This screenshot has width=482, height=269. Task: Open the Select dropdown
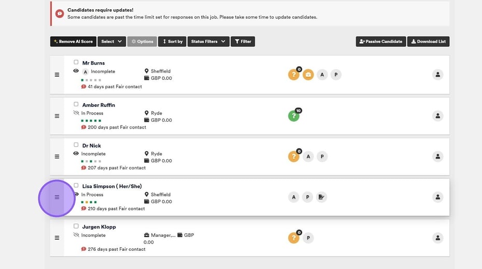(x=111, y=41)
